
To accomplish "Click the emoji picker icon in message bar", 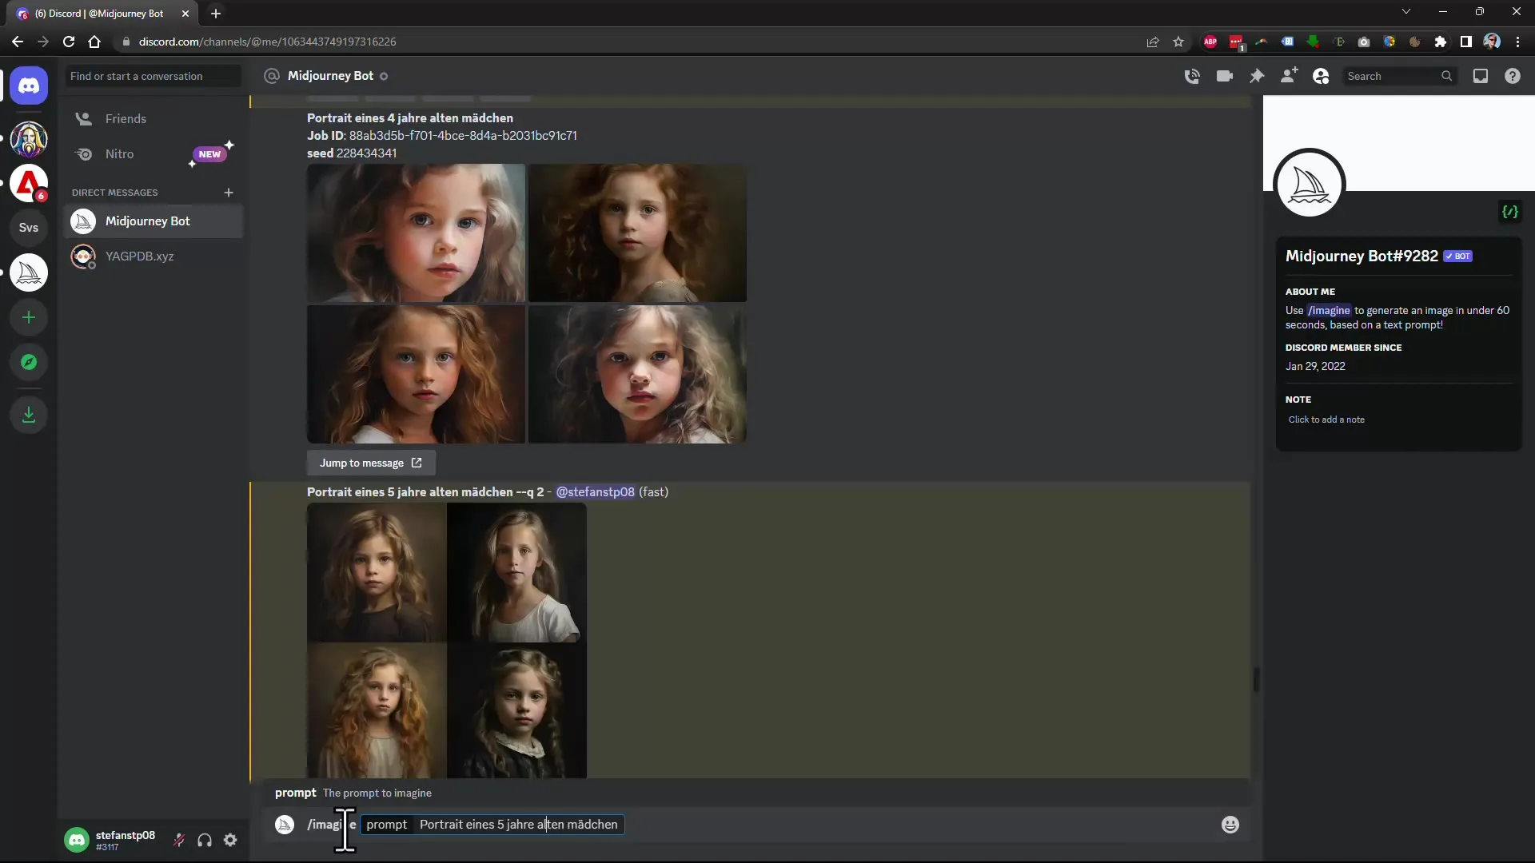I will (x=1230, y=824).
